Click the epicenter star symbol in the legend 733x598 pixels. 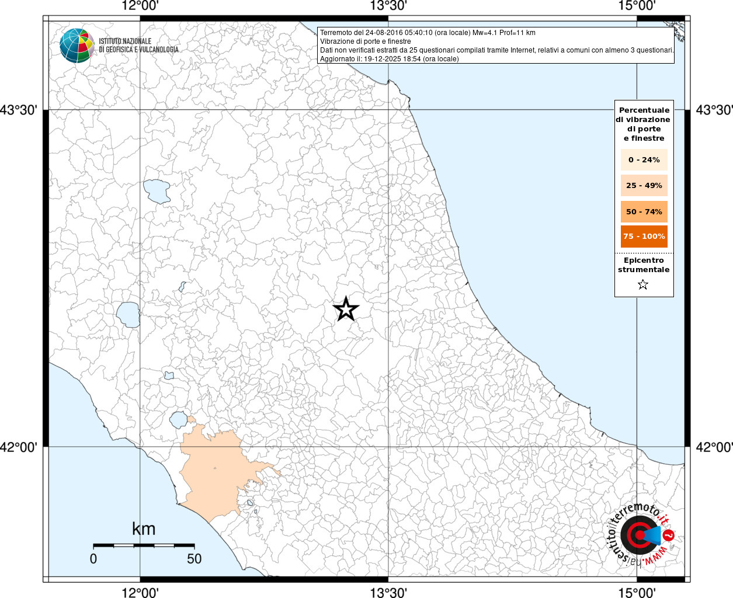click(643, 284)
